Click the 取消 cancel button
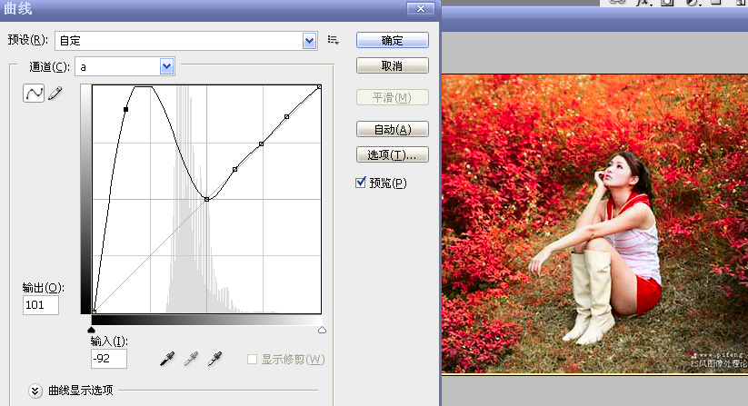This screenshot has height=406, width=748. pos(392,65)
